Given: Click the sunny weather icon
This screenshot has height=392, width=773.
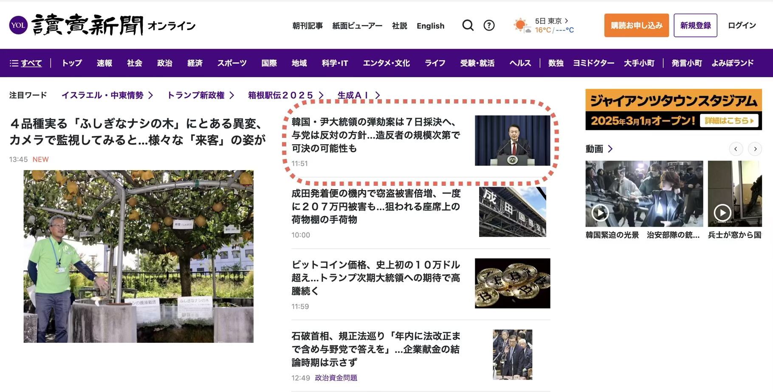Looking at the screenshot, I should 522,25.
